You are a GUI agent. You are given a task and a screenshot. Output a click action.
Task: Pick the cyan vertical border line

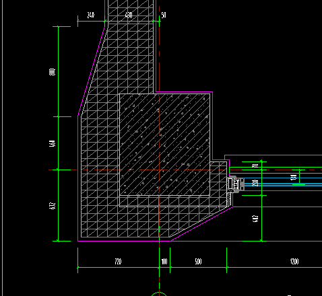pos(3,148)
